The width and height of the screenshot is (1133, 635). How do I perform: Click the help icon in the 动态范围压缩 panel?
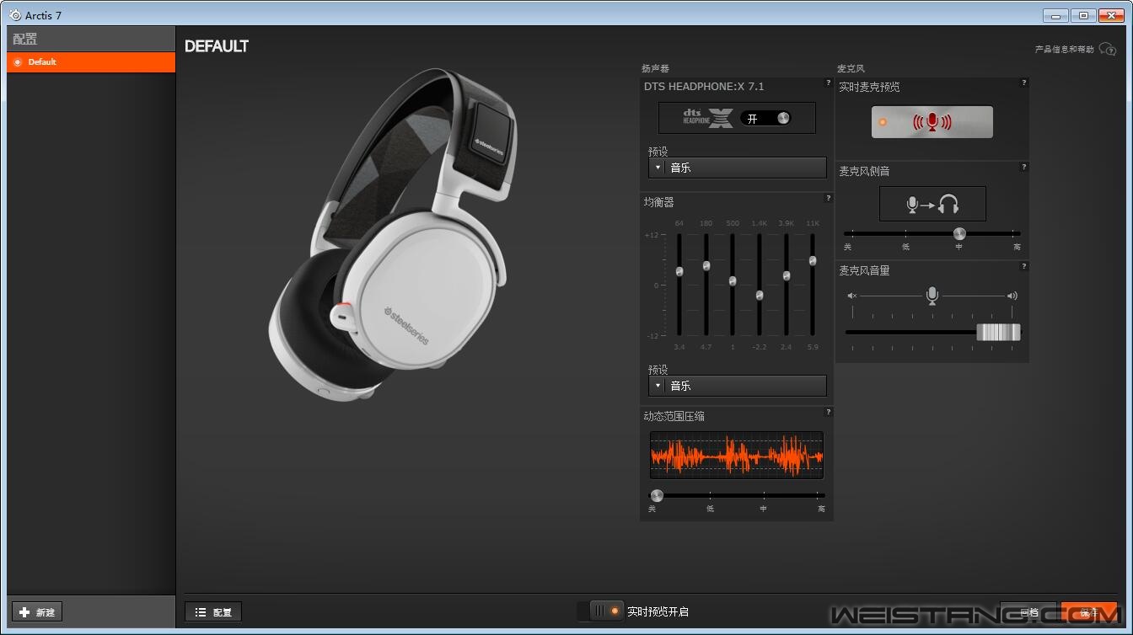(828, 412)
